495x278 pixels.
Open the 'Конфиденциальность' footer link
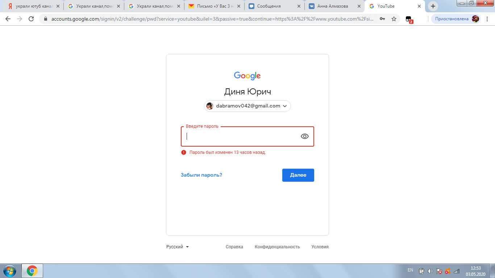coord(277,247)
